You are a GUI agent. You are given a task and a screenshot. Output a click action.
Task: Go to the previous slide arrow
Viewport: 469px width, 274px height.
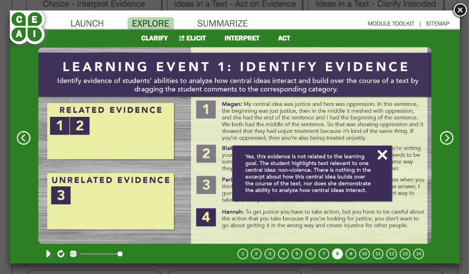pos(23,137)
